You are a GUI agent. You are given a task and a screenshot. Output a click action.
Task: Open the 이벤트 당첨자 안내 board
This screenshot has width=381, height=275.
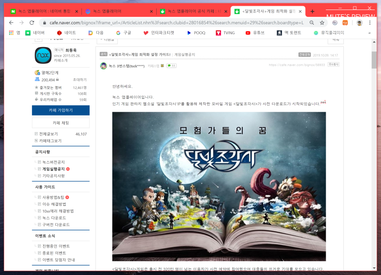pyautogui.click(x=59, y=260)
